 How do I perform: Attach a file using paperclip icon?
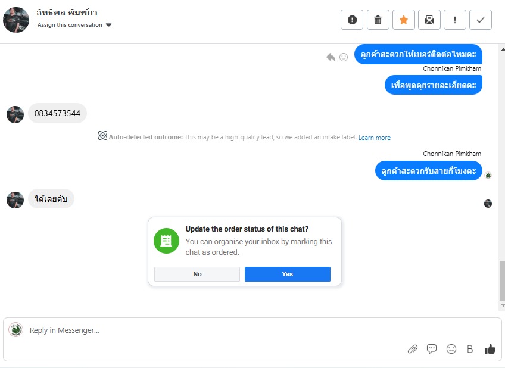(x=412, y=349)
